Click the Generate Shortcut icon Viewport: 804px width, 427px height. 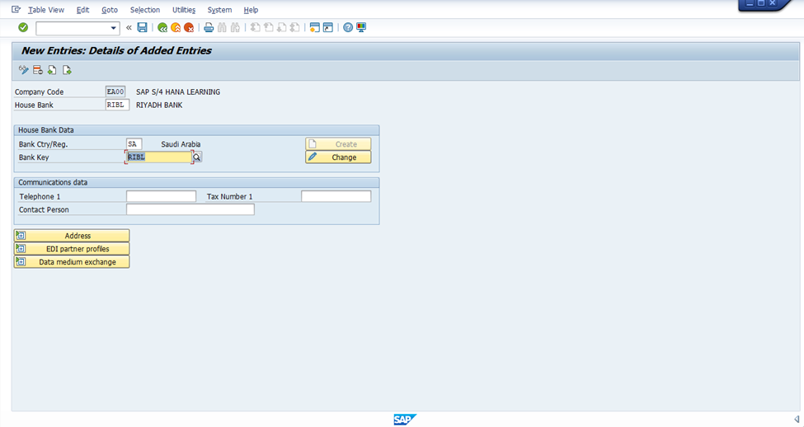click(328, 28)
